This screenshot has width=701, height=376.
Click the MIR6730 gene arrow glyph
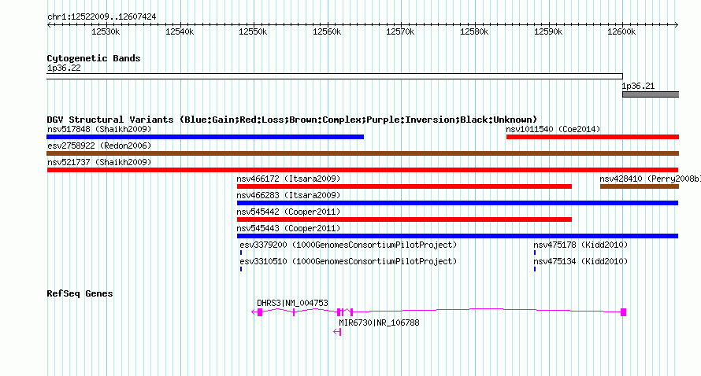[x=338, y=332]
